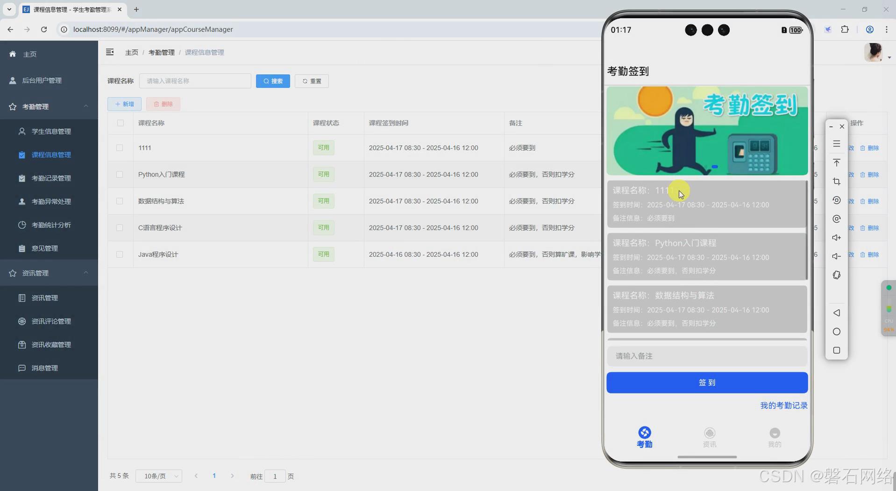Focus the 请输入备注 field on phone
Viewport: 896px width, 491px height.
[707, 356]
